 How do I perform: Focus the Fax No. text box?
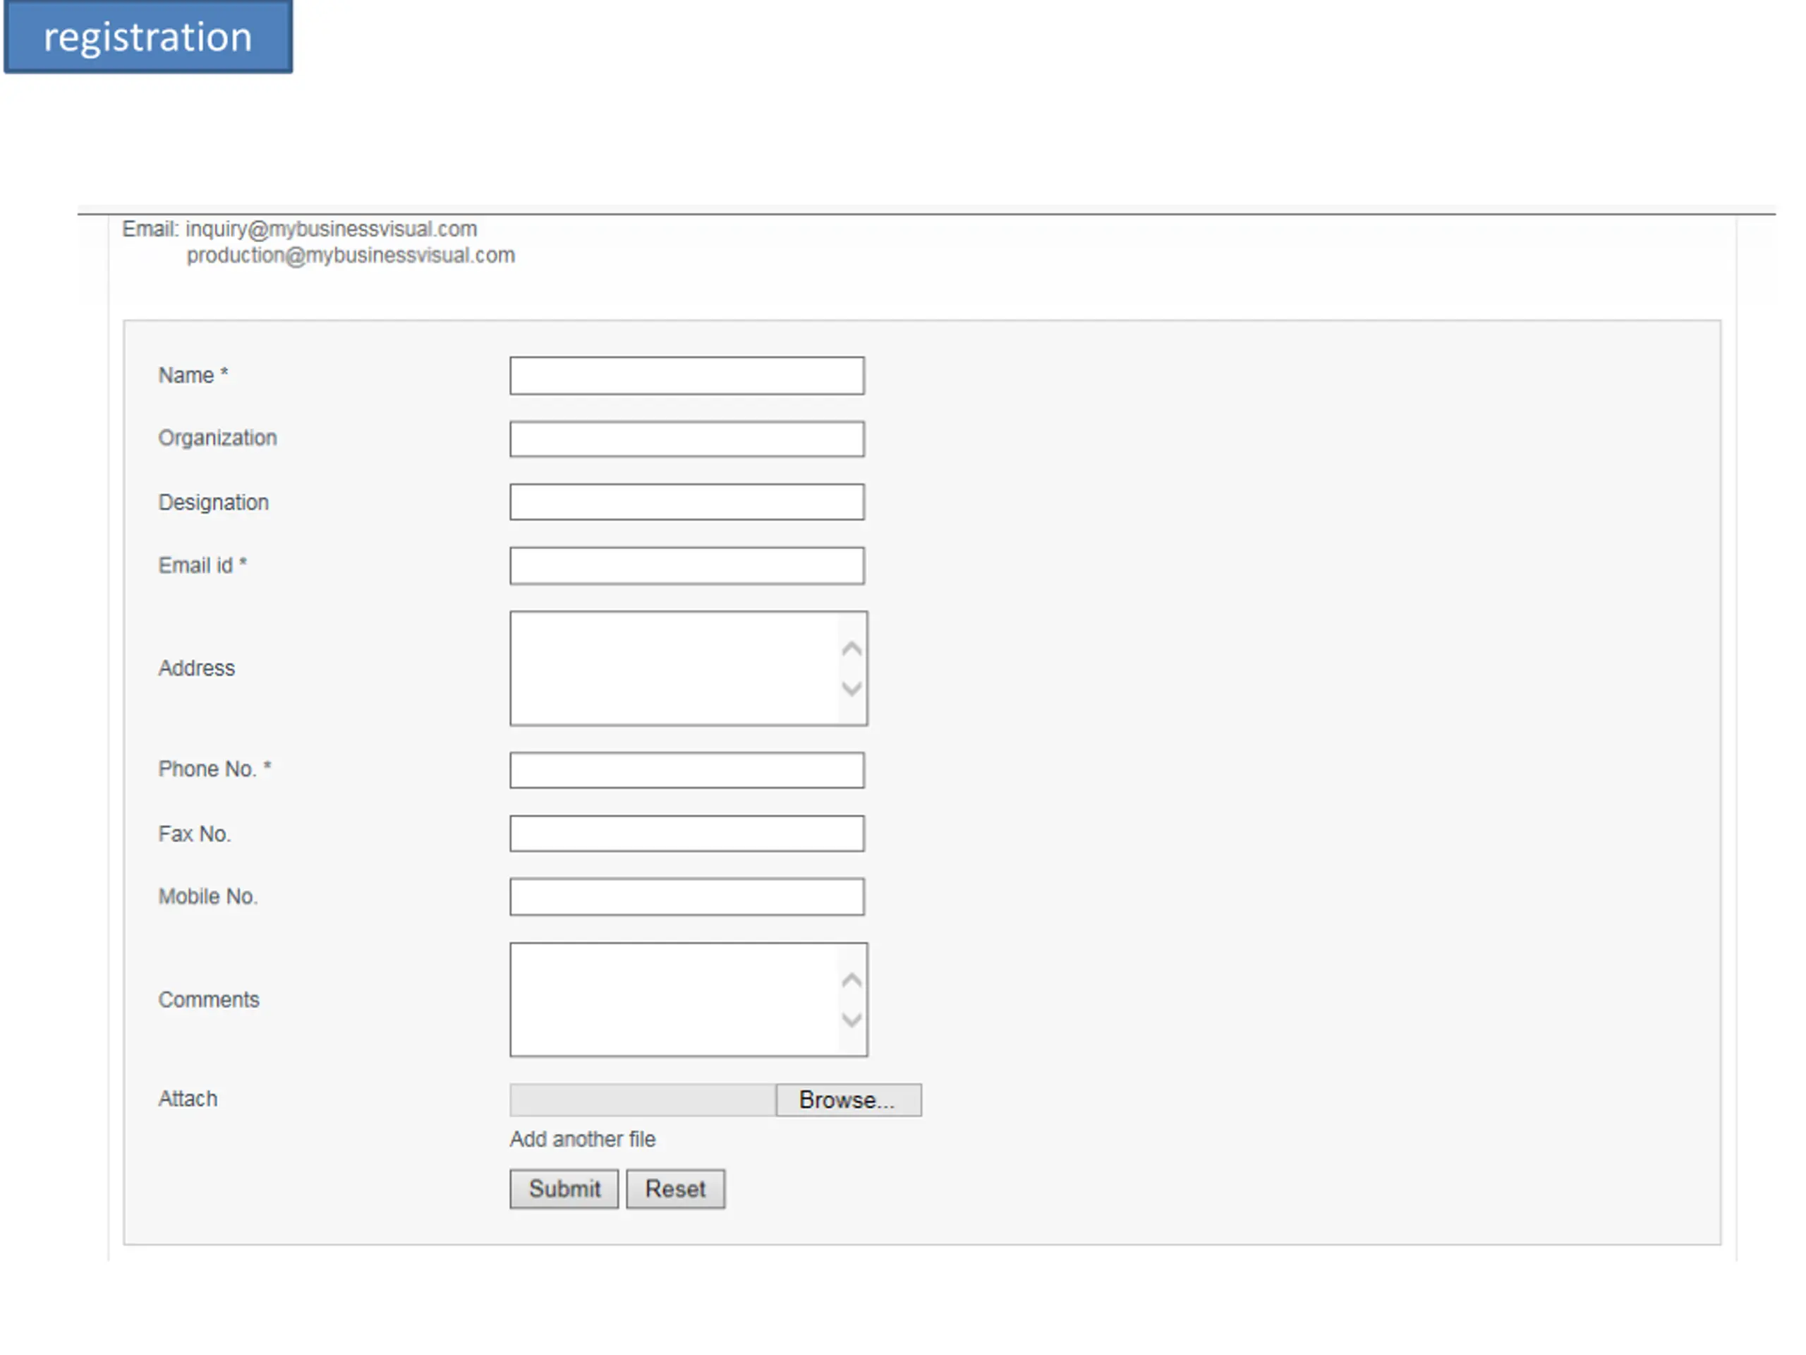[x=686, y=833]
